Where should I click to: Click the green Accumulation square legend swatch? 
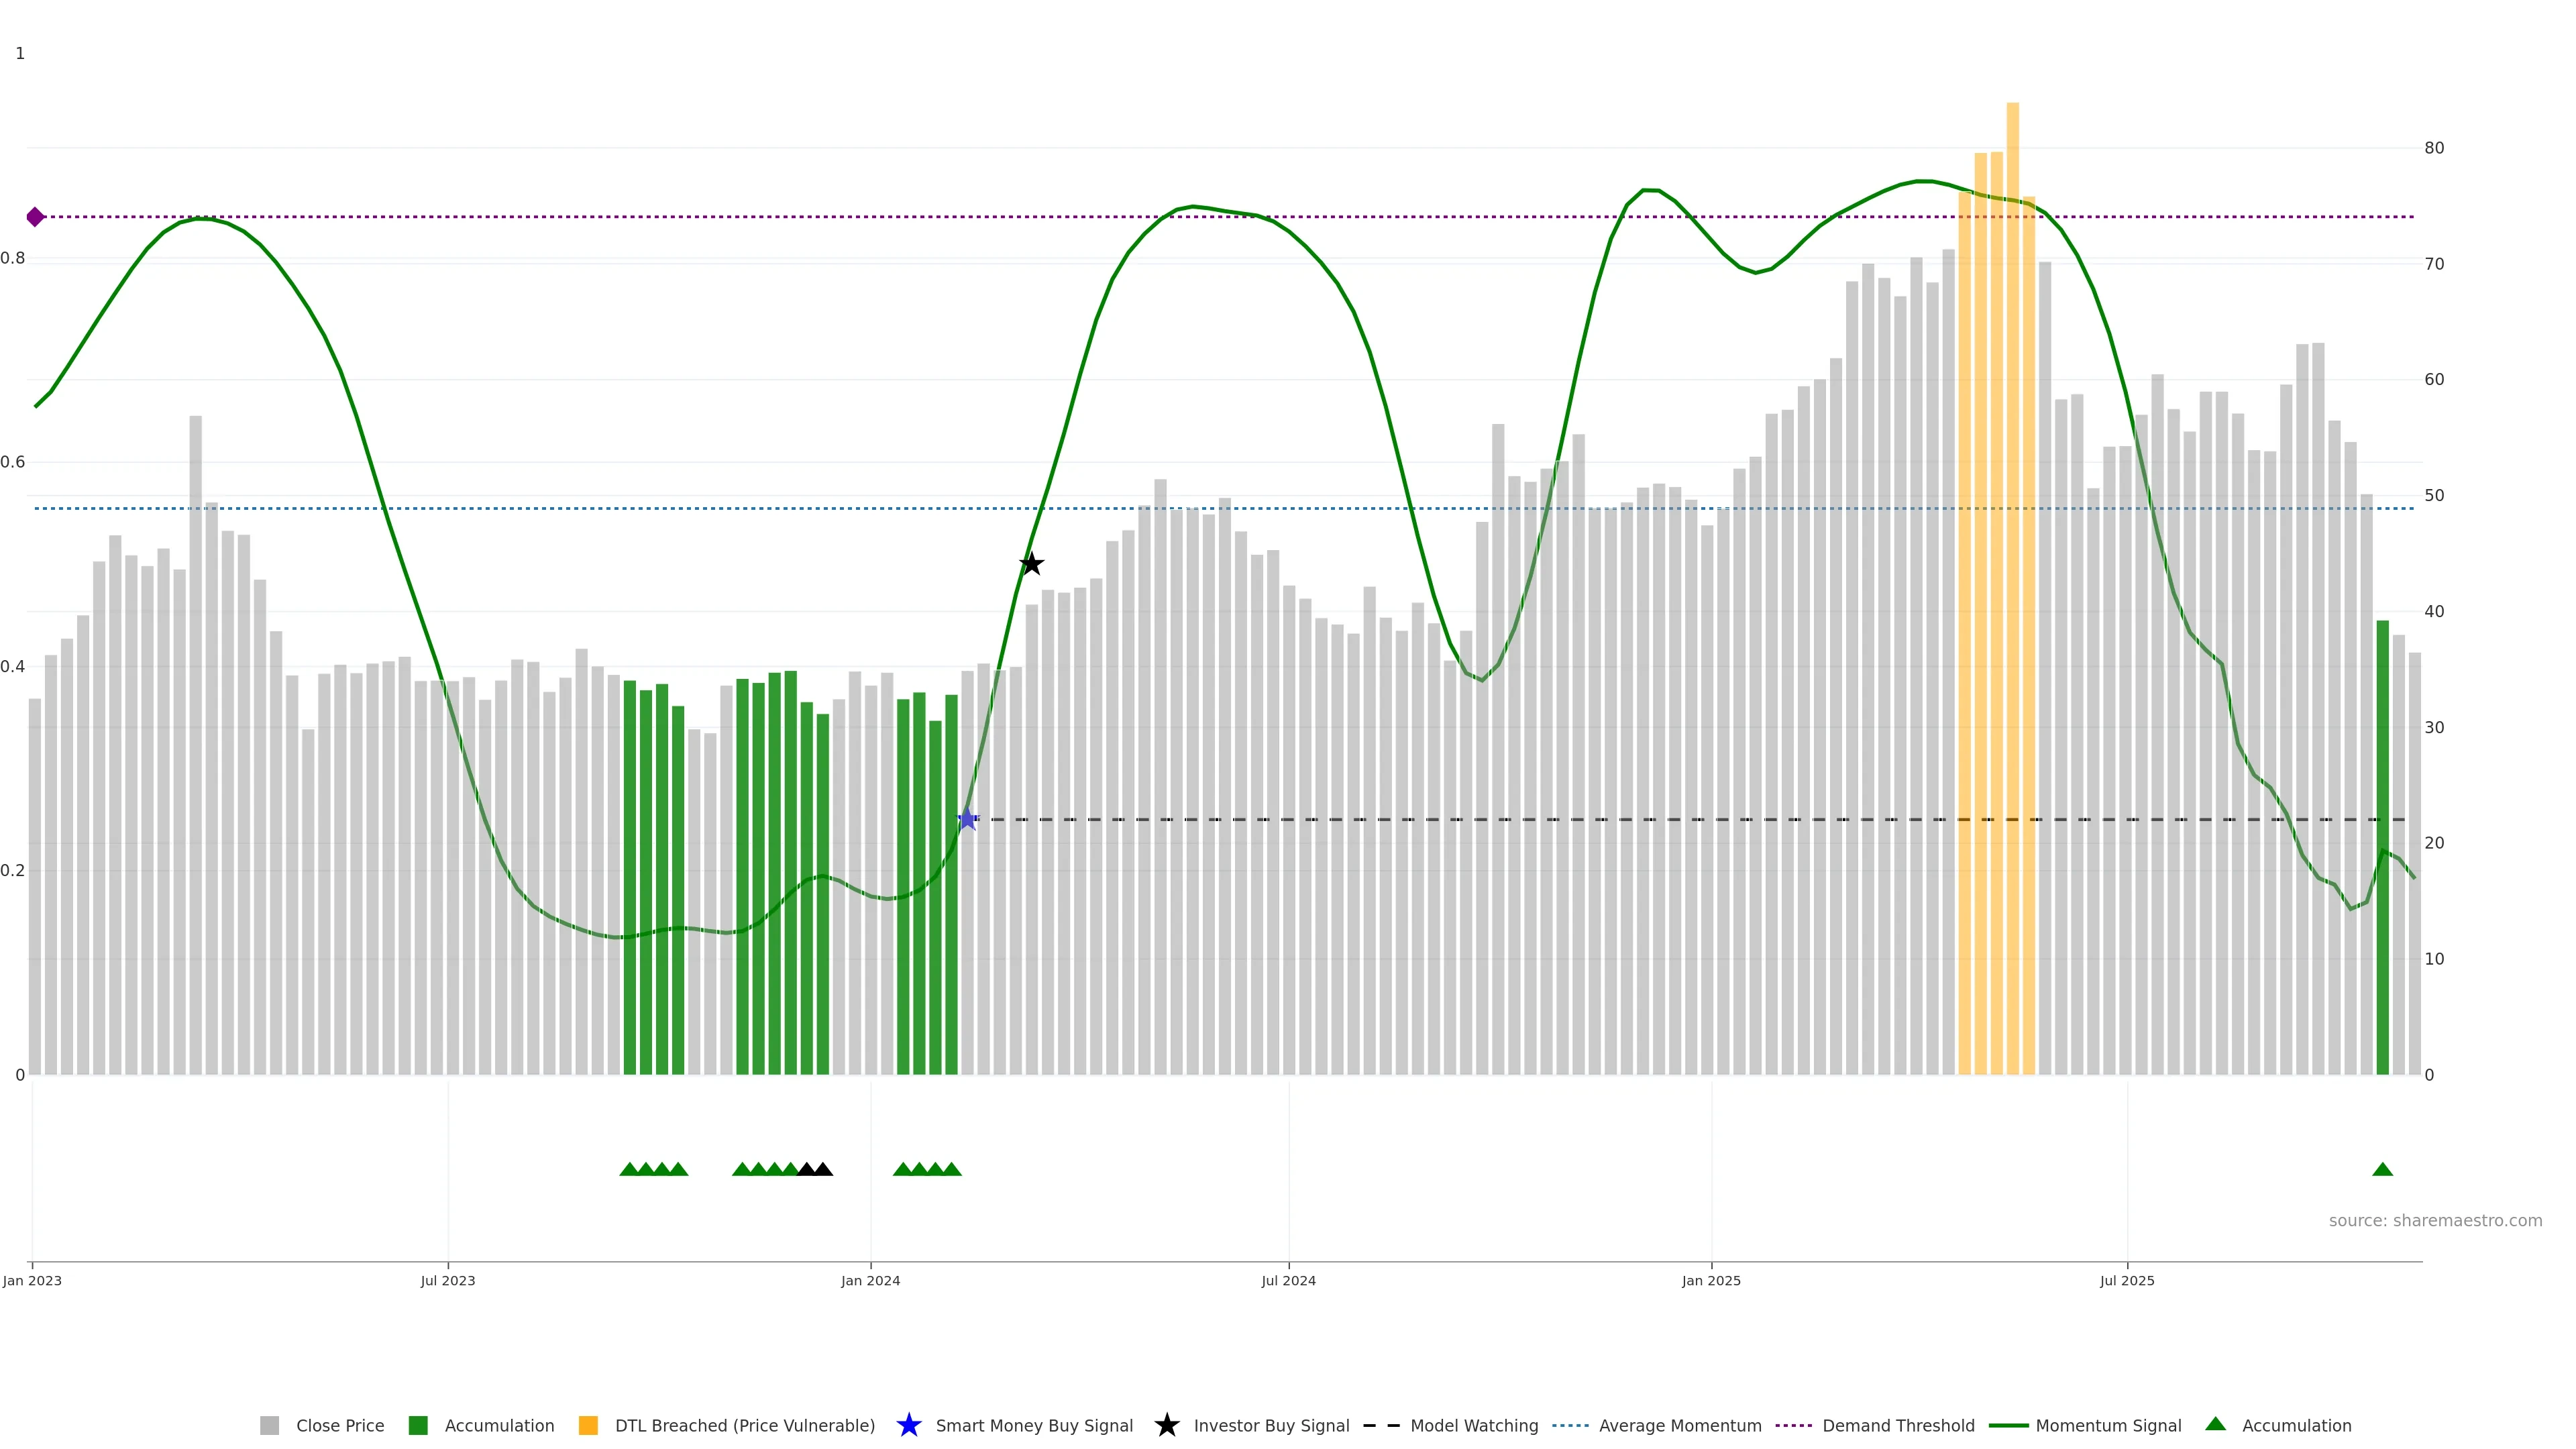[418, 1425]
